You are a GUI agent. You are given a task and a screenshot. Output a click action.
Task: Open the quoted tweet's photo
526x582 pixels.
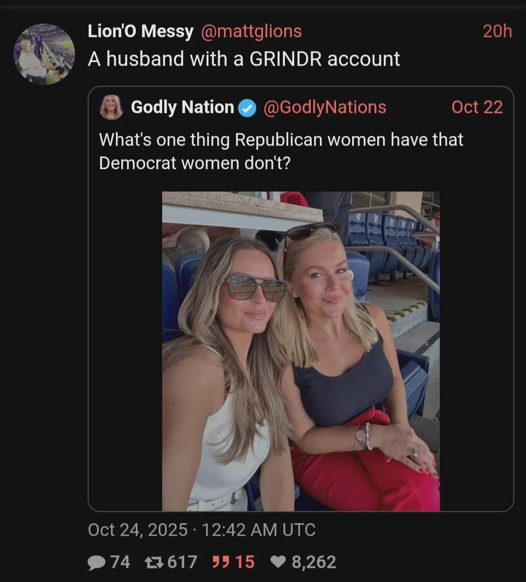click(301, 351)
